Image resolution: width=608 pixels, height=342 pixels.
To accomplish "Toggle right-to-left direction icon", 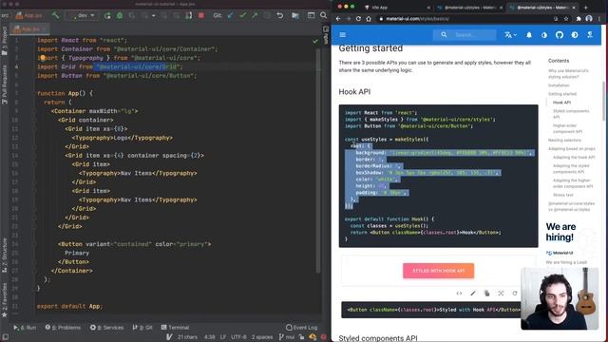I will (590, 35).
